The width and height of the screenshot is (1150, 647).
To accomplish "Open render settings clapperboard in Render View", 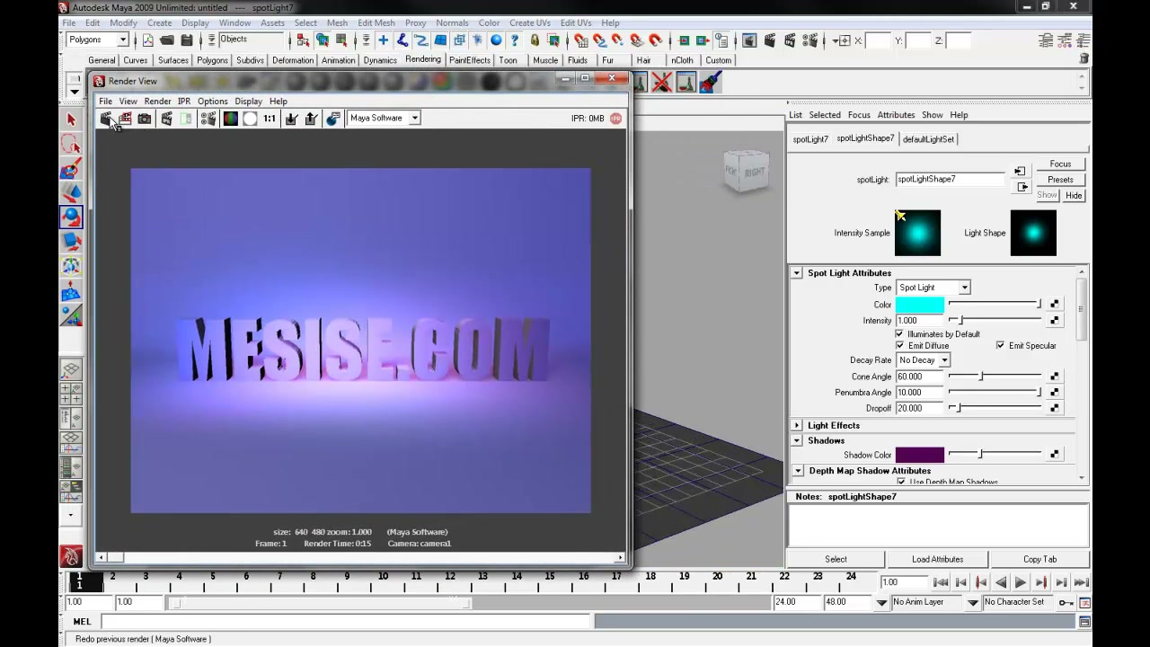I will click(208, 119).
